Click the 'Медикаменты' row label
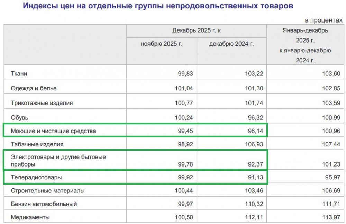Image resolution: width=346 pixels, height=224 pixels. click(30, 217)
